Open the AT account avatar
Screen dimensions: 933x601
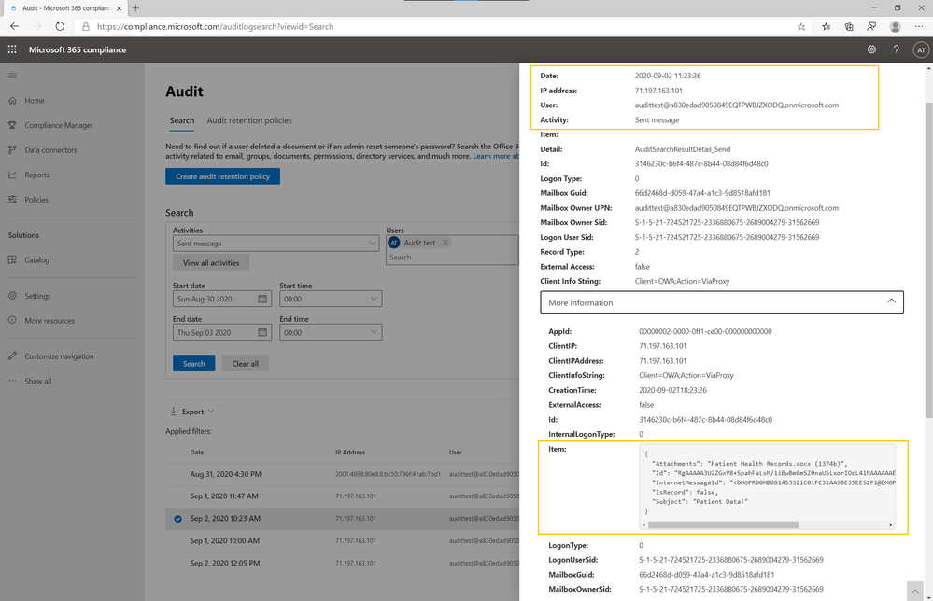click(921, 50)
